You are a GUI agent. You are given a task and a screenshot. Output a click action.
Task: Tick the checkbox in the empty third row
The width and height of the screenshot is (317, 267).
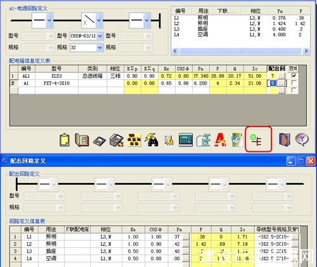coord(294,90)
